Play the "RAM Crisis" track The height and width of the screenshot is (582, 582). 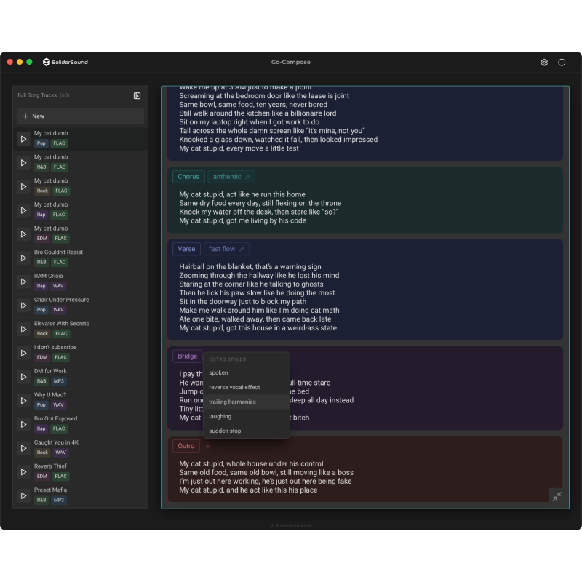[23, 282]
